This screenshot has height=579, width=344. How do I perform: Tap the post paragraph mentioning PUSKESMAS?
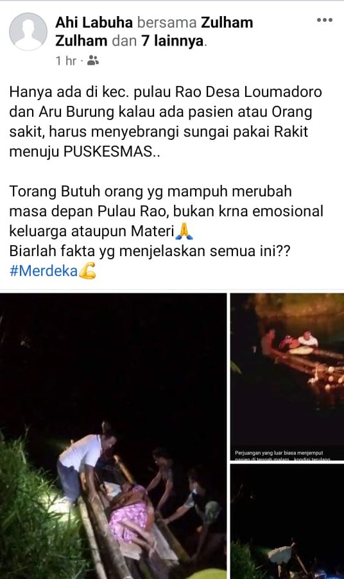[x=166, y=121]
